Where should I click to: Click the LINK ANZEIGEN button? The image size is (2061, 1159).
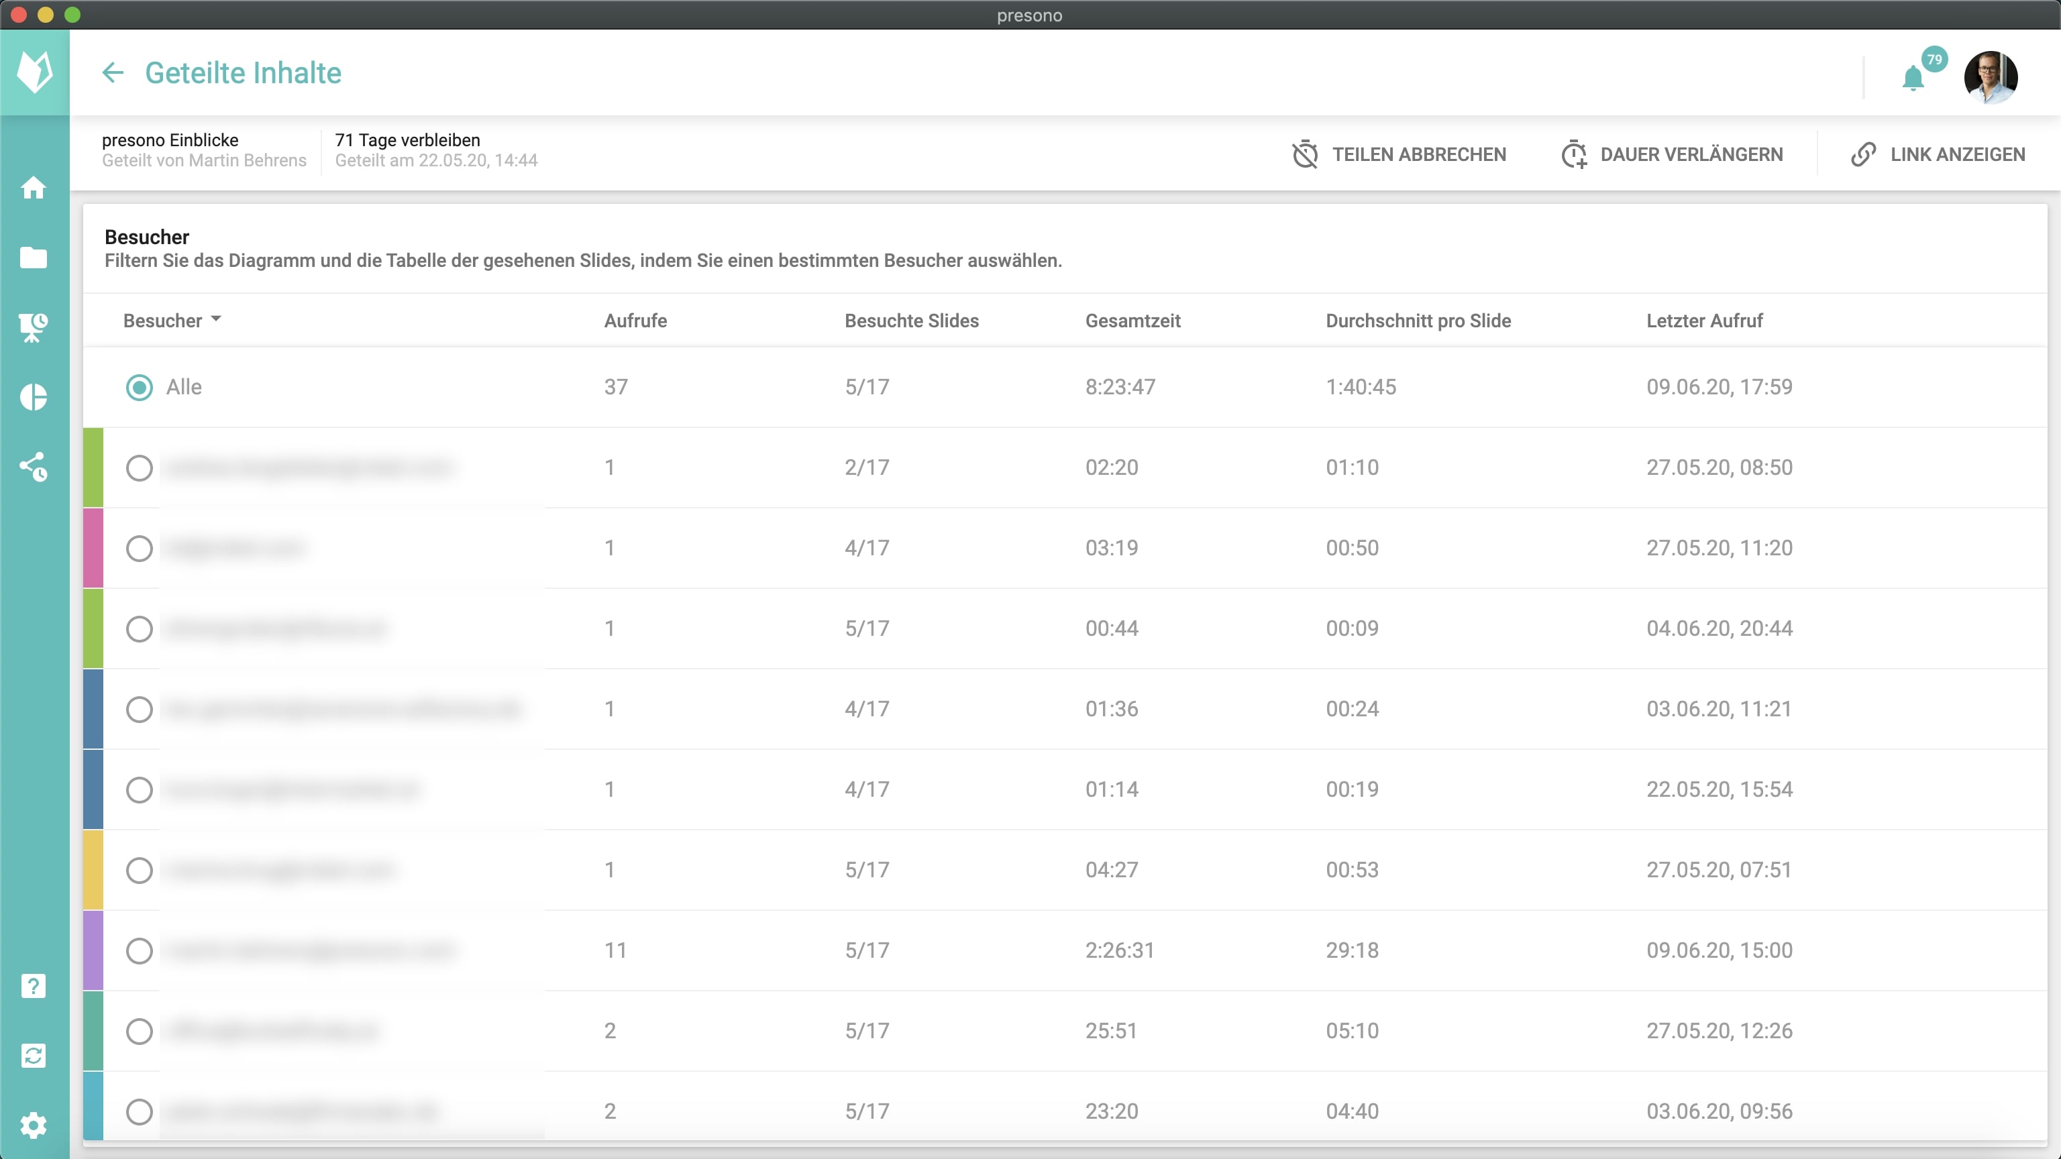1938,154
